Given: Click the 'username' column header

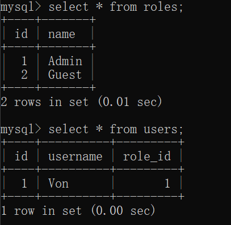Looking at the screenshot, I should [x=75, y=157].
